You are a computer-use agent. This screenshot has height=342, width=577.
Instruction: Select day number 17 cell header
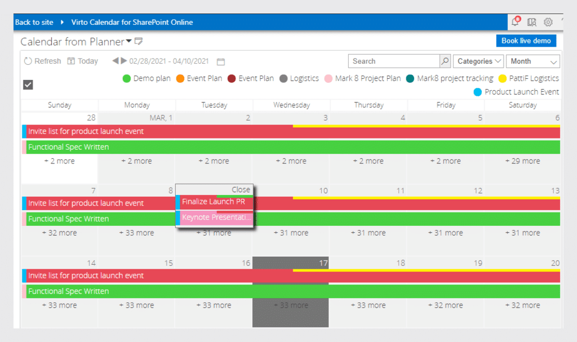pos(323,263)
